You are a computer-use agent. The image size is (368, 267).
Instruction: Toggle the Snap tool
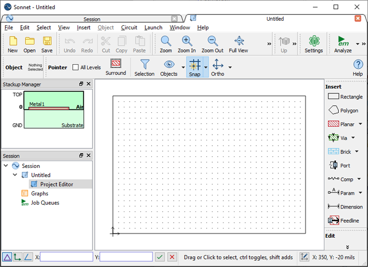click(x=194, y=68)
